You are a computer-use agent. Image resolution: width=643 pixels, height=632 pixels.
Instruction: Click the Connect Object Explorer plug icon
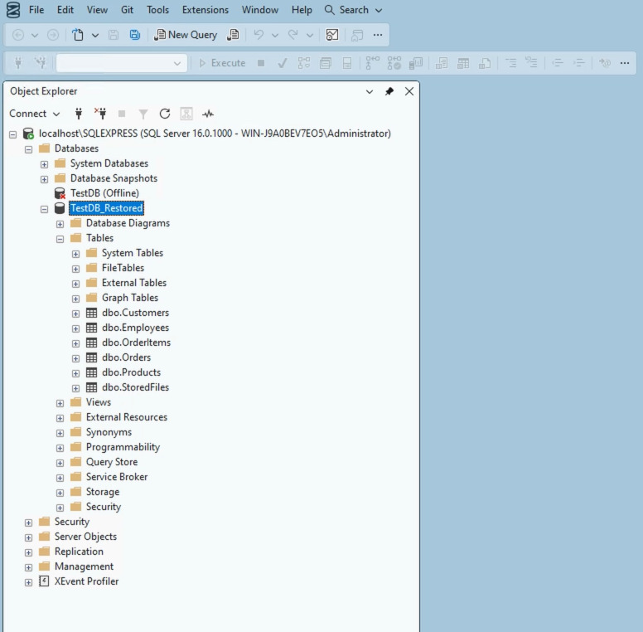pyautogui.click(x=79, y=114)
